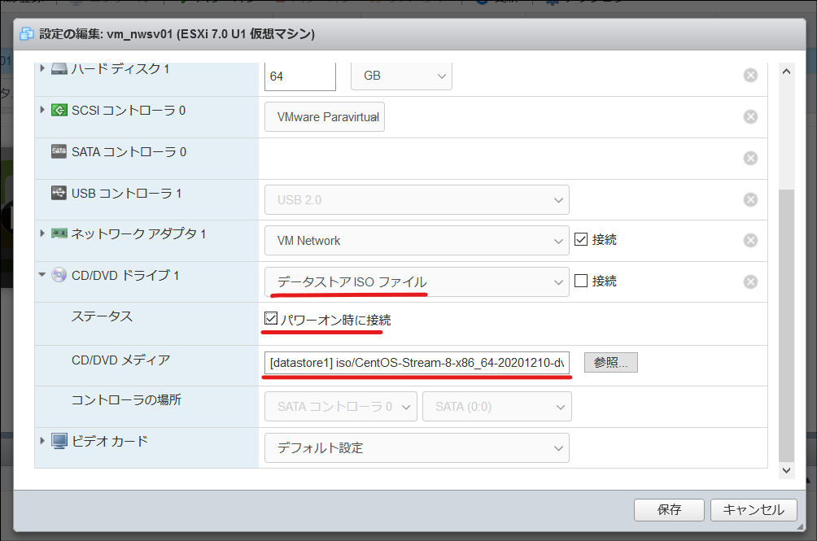
Task: Click the CD/DVD メディア ISO path field
Action: (x=417, y=362)
